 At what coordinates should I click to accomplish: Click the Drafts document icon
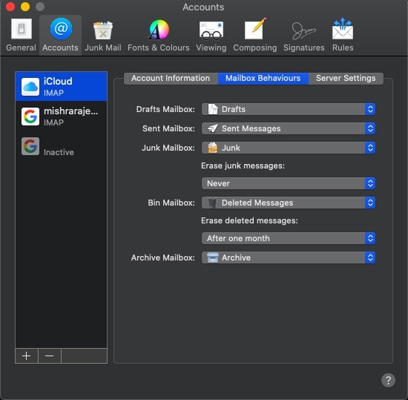click(213, 109)
